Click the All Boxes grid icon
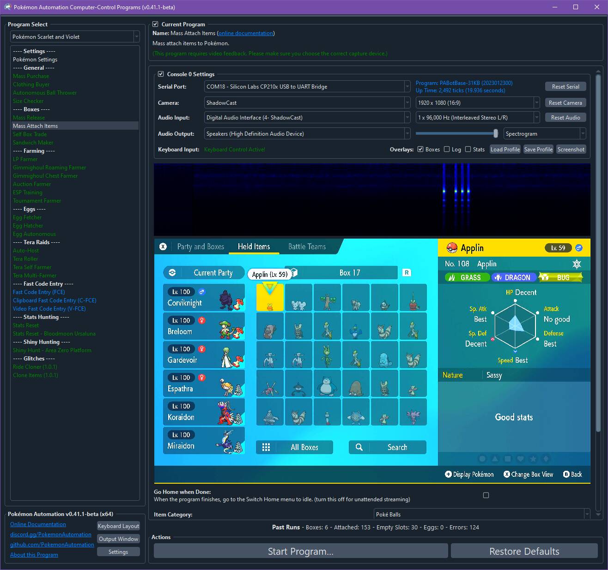 coord(266,447)
